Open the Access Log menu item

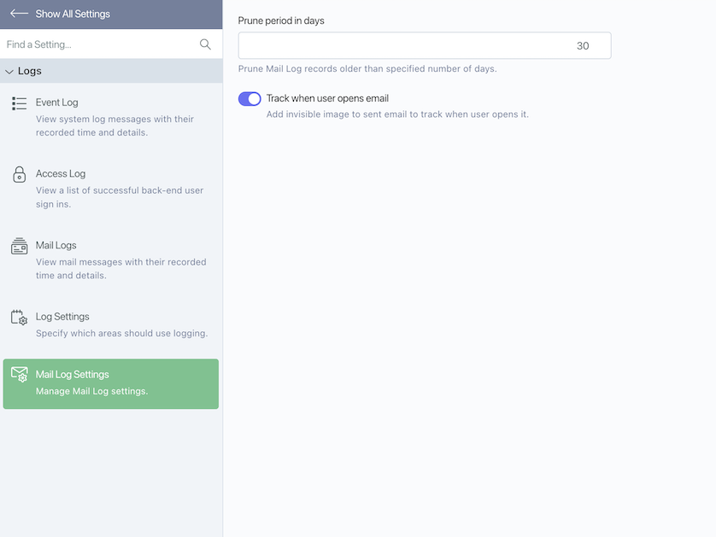(111, 189)
